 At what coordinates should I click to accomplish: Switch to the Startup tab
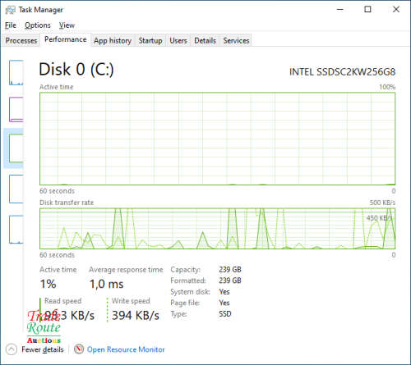(150, 40)
